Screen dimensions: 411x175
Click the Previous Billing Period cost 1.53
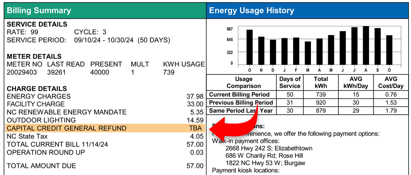tap(391, 102)
